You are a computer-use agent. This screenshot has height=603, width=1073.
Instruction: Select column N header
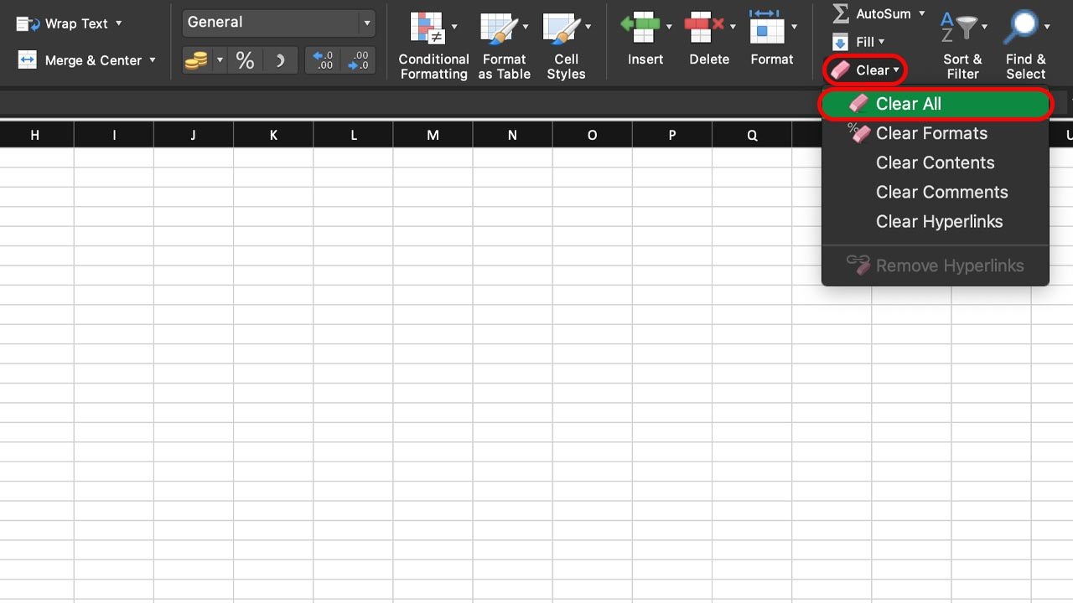[512, 135]
